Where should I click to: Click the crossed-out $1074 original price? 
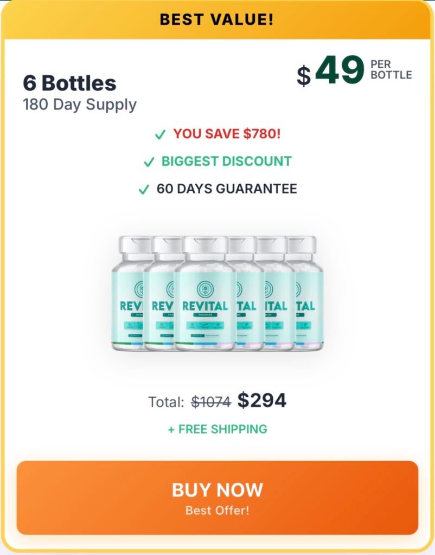(x=211, y=402)
